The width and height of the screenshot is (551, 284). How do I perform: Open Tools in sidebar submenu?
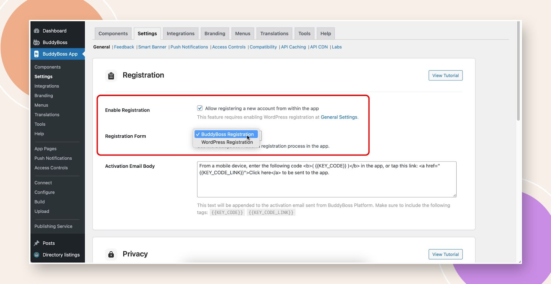[40, 124]
